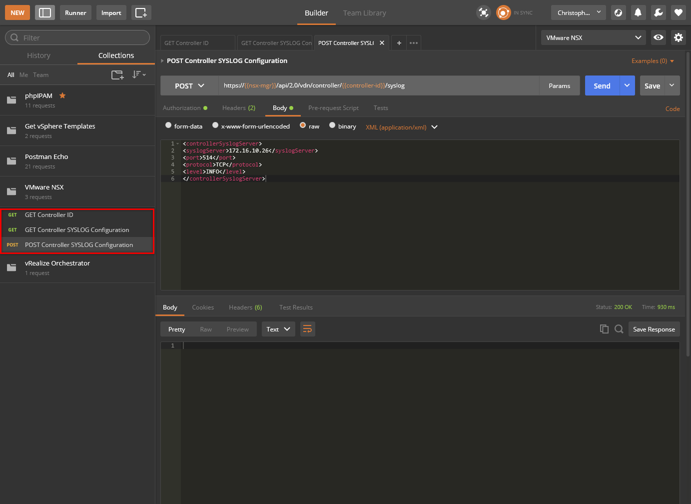Open new window icon next to Import
This screenshot has width=691, height=504.
coord(141,13)
